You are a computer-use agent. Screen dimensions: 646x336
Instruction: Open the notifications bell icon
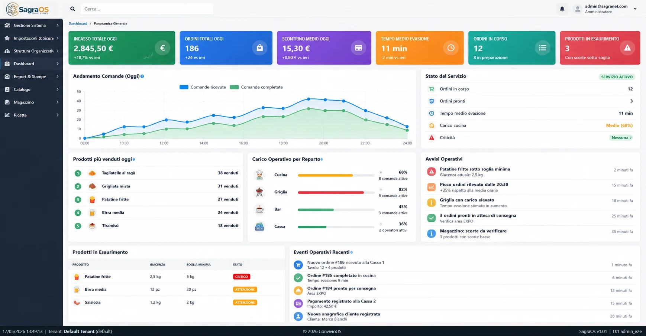click(562, 9)
